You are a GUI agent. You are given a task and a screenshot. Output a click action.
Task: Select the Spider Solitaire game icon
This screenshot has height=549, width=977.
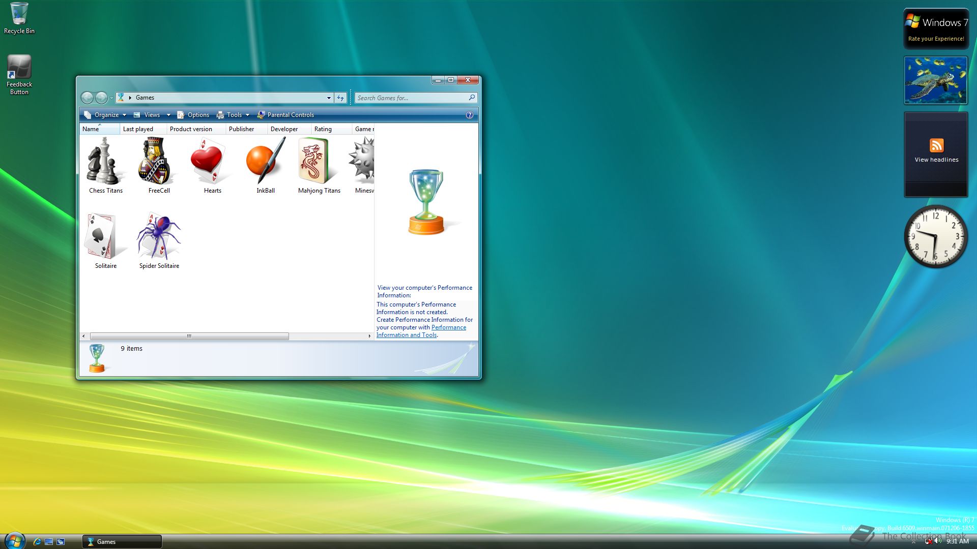159,240
